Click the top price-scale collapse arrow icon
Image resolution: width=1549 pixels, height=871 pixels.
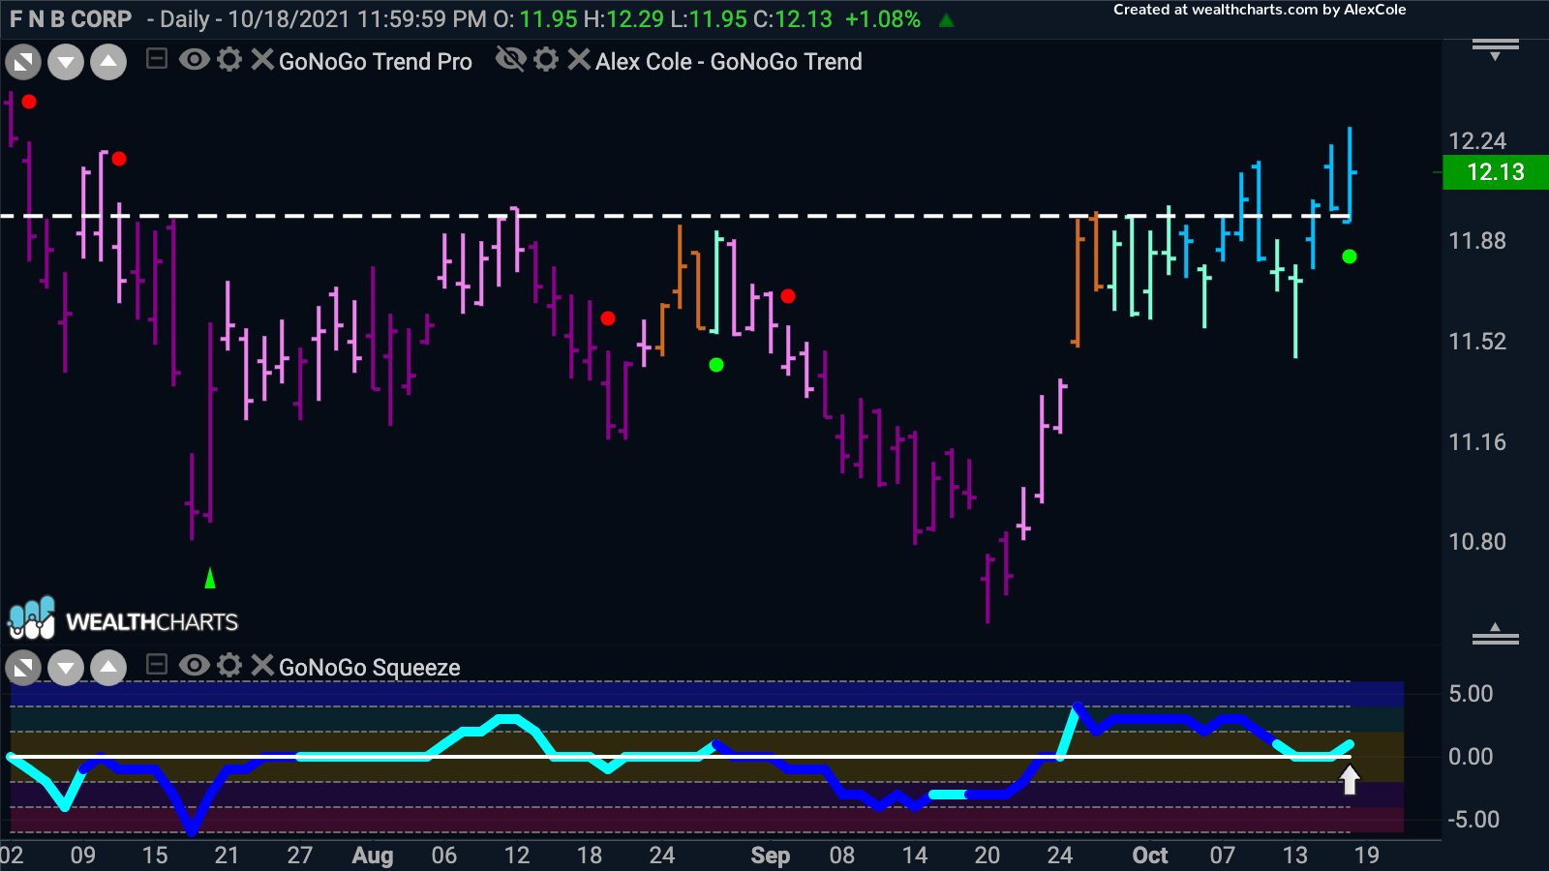pyautogui.click(x=1496, y=49)
